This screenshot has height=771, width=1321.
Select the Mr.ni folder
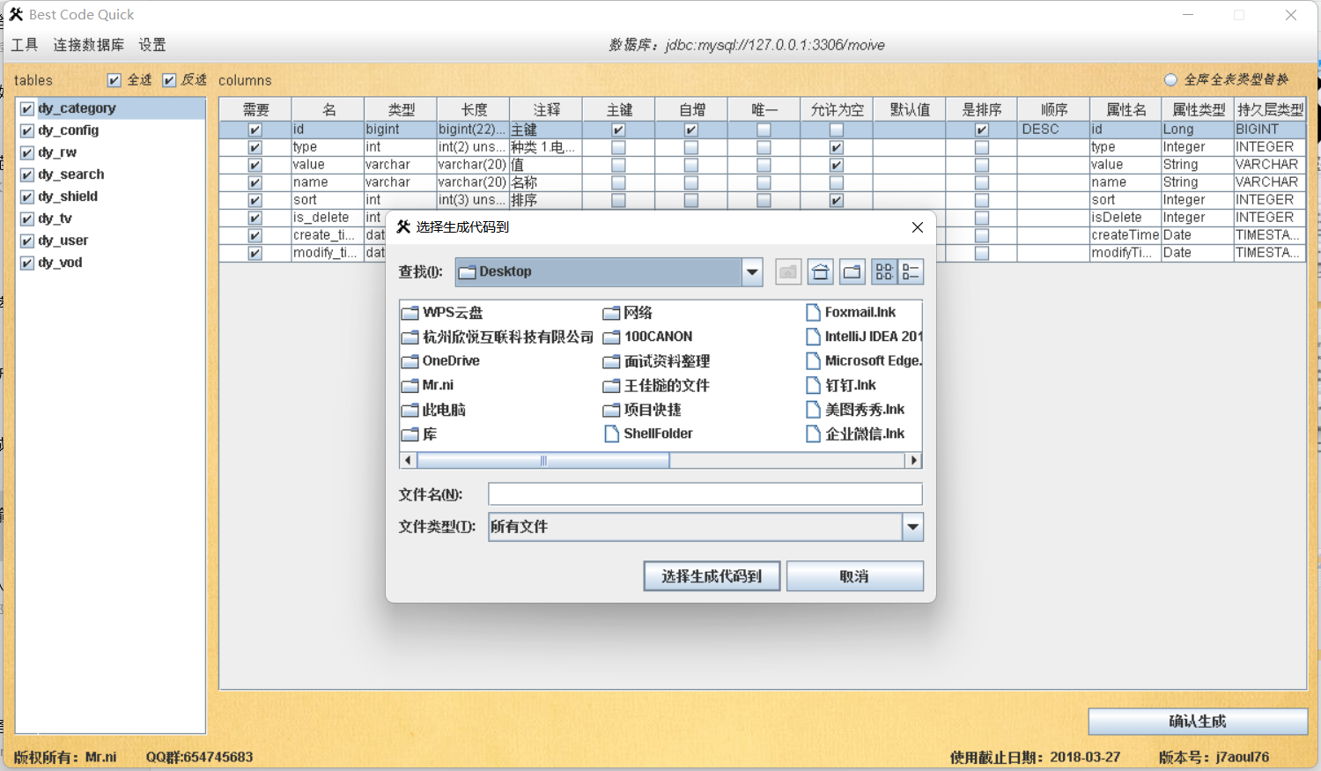(427, 385)
